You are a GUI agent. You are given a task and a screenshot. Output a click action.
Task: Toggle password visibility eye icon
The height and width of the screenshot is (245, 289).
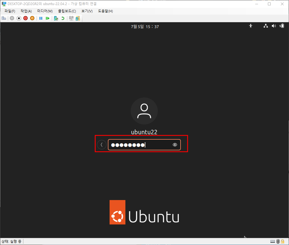[175, 145]
